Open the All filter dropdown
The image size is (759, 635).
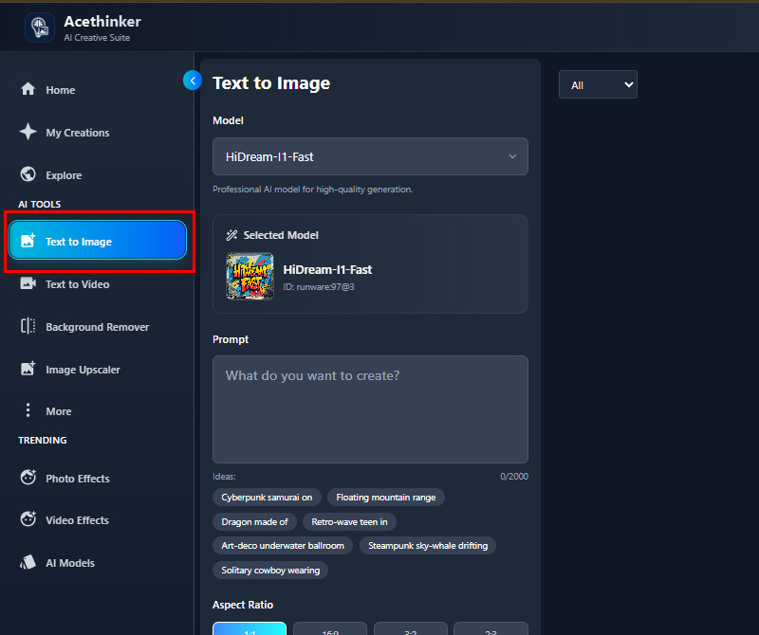coord(598,84)
